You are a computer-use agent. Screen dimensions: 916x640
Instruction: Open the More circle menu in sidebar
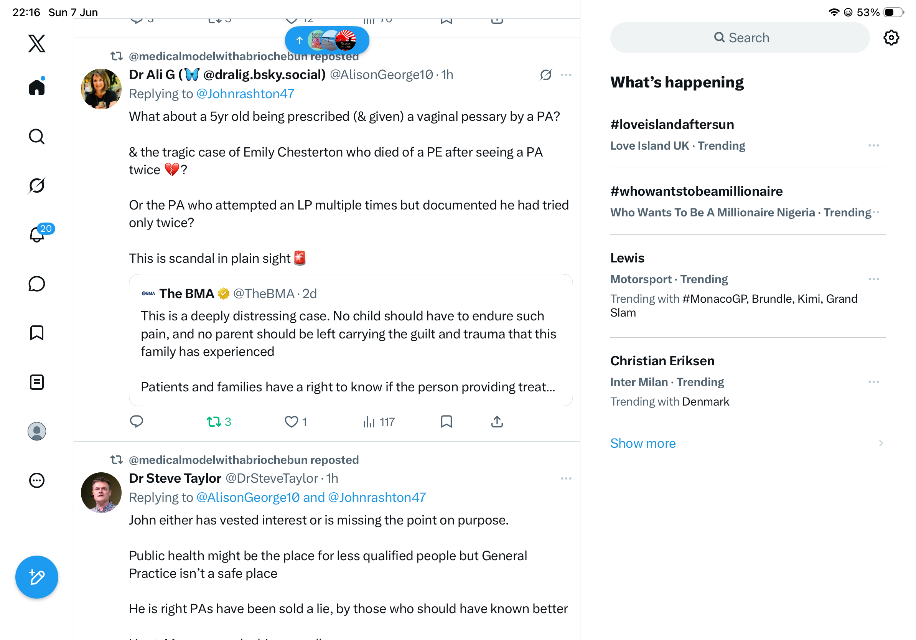(37, 480)
